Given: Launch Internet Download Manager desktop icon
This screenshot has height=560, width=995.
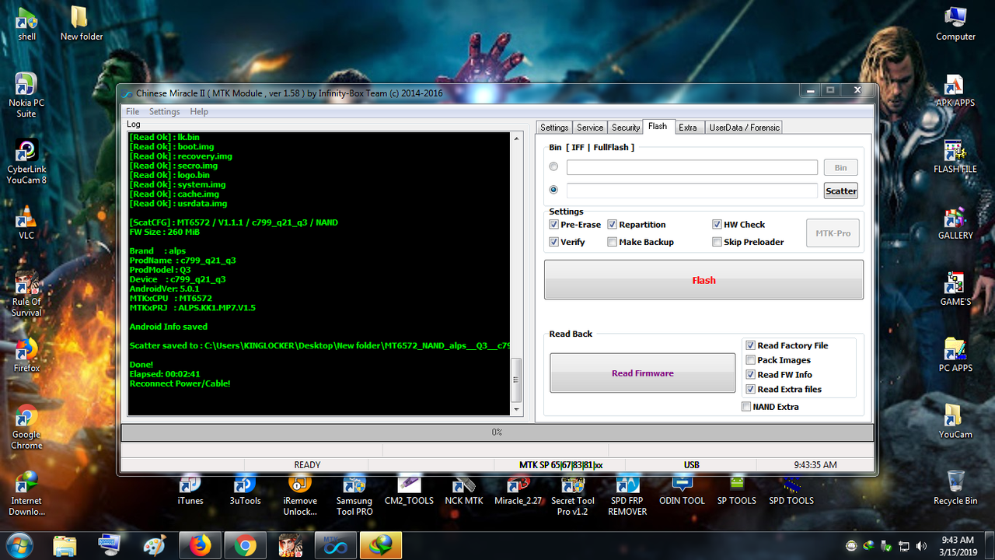Looking at the screenshot, I should coord(26,493).
